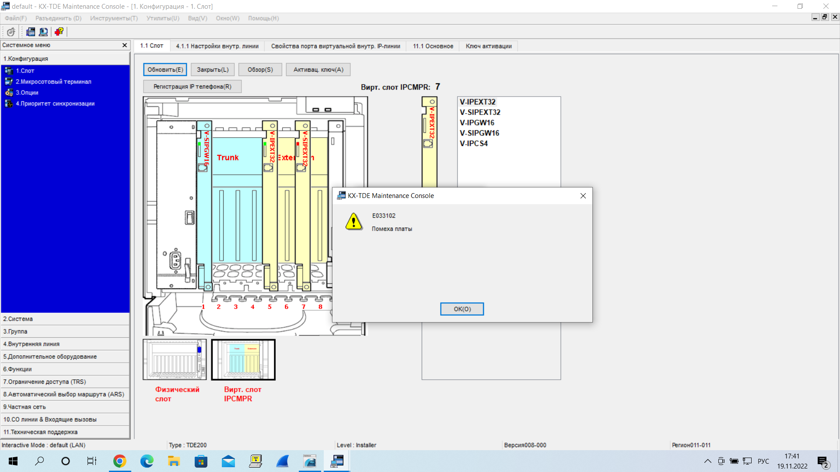Launch Google Chrome from the taskbar
The height and width of the screenshot is (472, 840).
(119, 461)
